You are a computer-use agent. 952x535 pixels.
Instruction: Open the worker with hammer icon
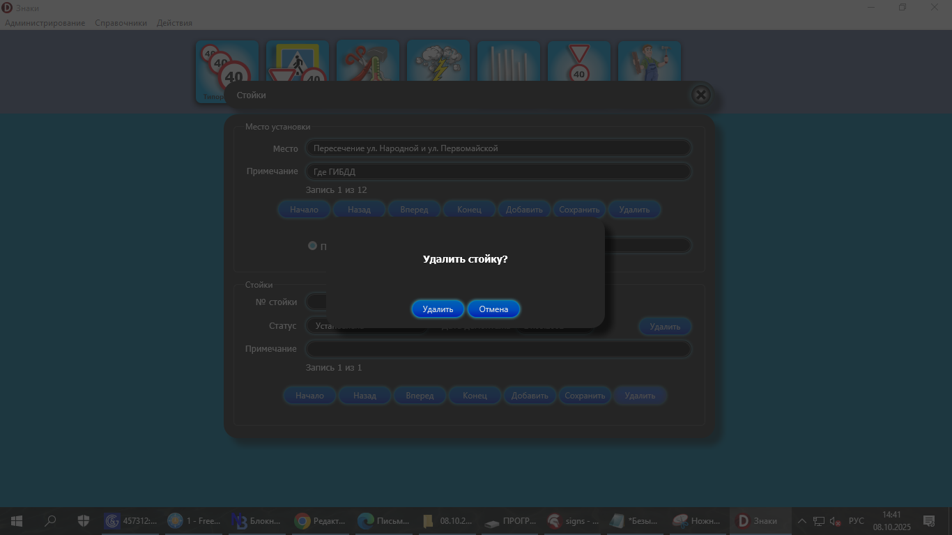point(650,61)
